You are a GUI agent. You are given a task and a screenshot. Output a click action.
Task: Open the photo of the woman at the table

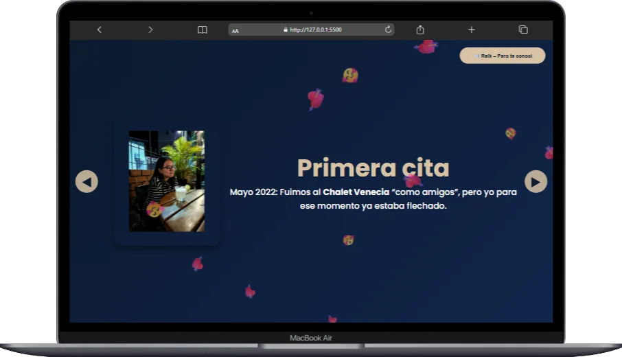[x=167, y=181]
